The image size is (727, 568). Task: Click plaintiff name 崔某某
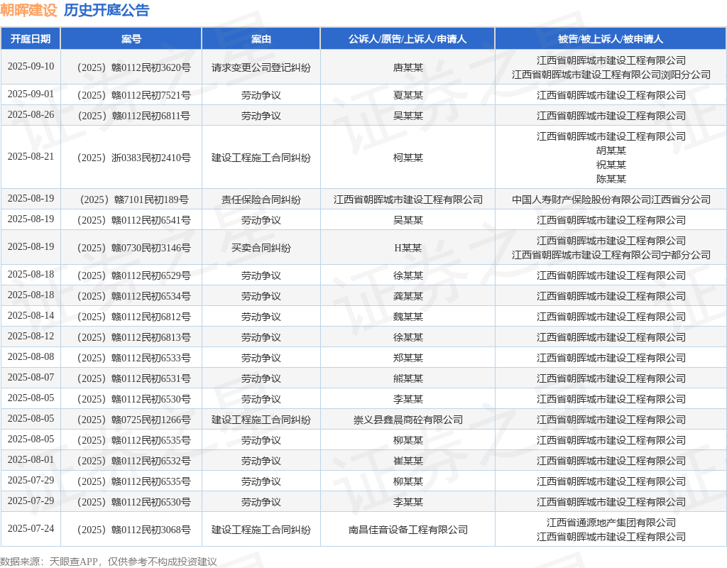pyautogui.click(x=408, y=461)
